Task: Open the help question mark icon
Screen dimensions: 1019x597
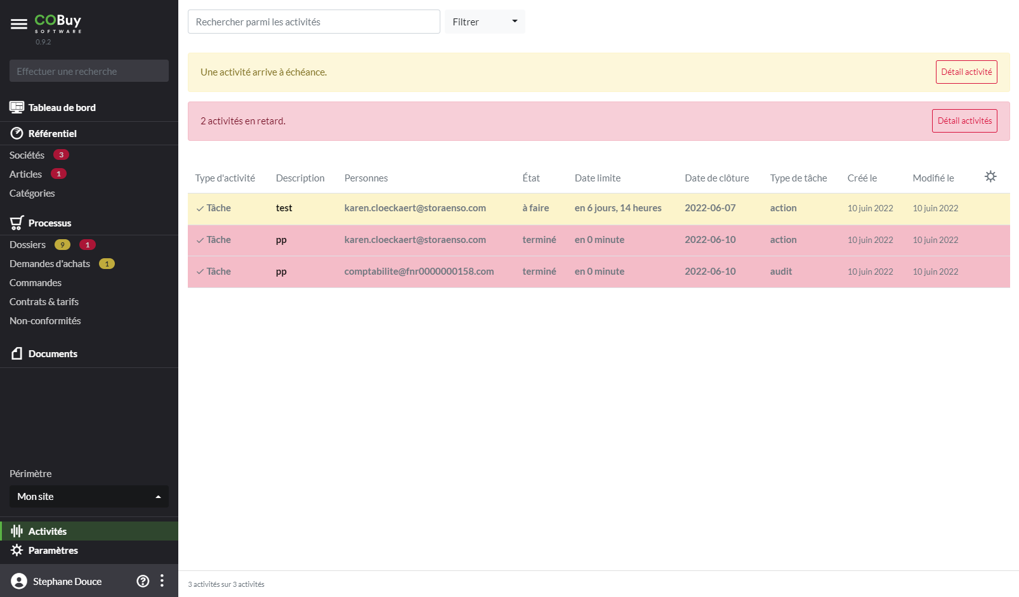Action: tap(143, 581)
